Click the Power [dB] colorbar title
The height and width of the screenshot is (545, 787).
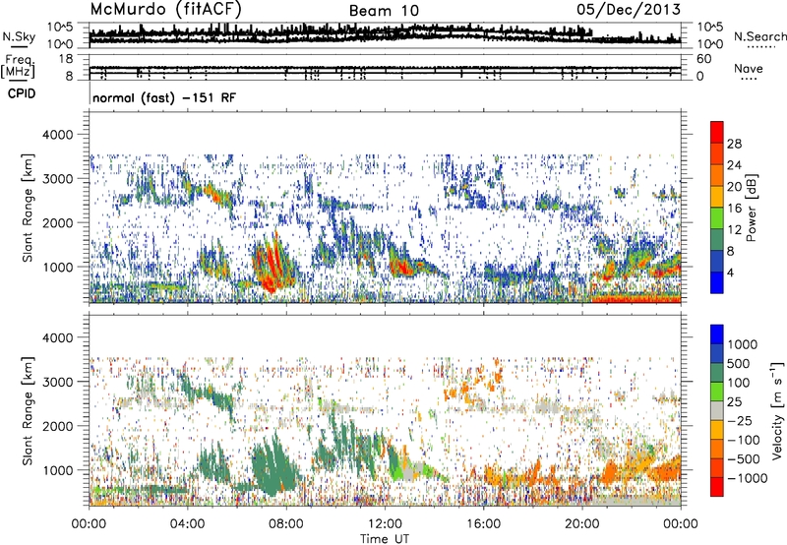click(x=752, y=208)
